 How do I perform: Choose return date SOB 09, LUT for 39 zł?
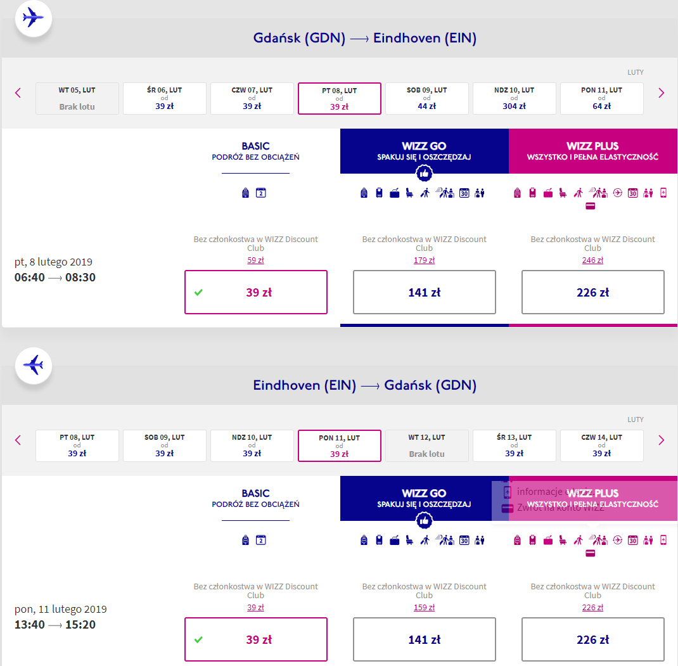point(165,446)
